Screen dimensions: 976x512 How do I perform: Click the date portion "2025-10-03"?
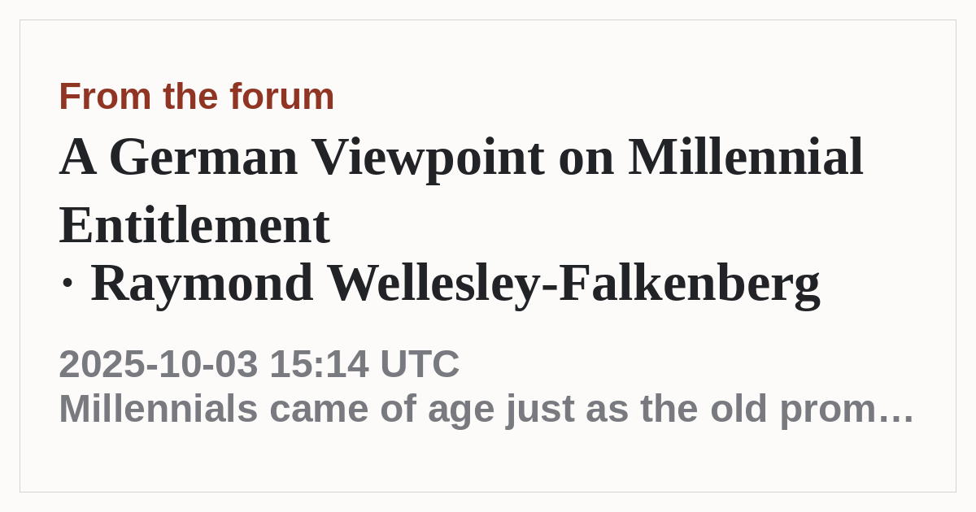[x=159, y=364]
